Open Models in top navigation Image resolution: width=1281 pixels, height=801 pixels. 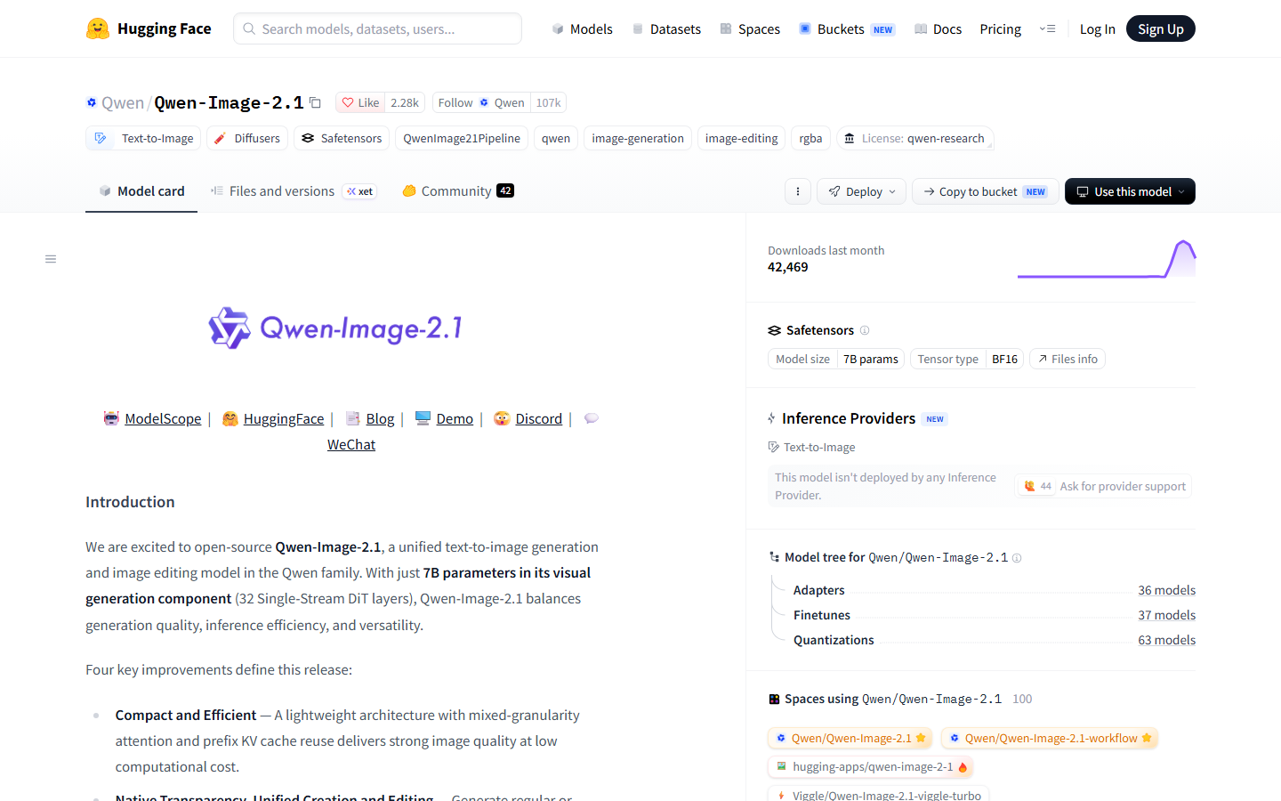[x=582, y=28]
